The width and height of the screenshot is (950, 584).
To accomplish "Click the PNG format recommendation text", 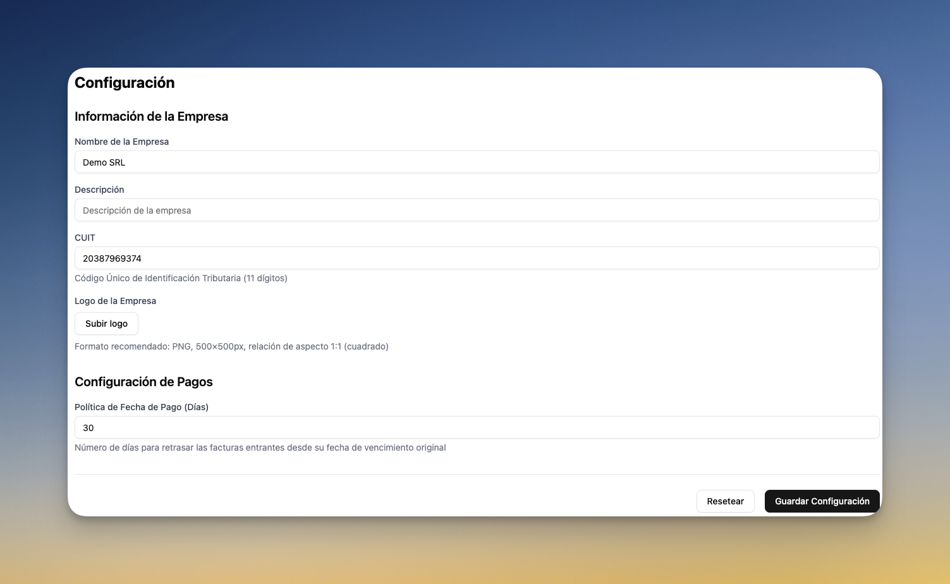I will [231, 346].
